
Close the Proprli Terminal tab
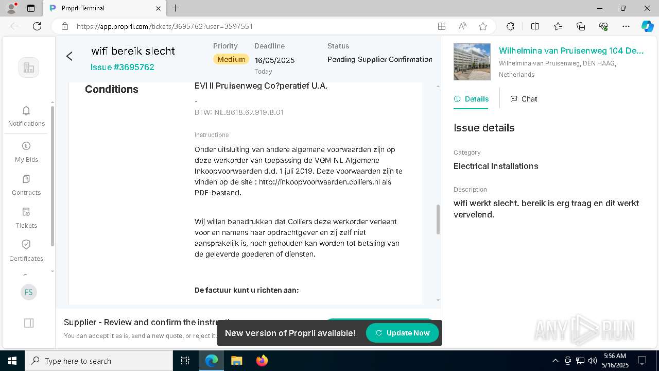158,8
